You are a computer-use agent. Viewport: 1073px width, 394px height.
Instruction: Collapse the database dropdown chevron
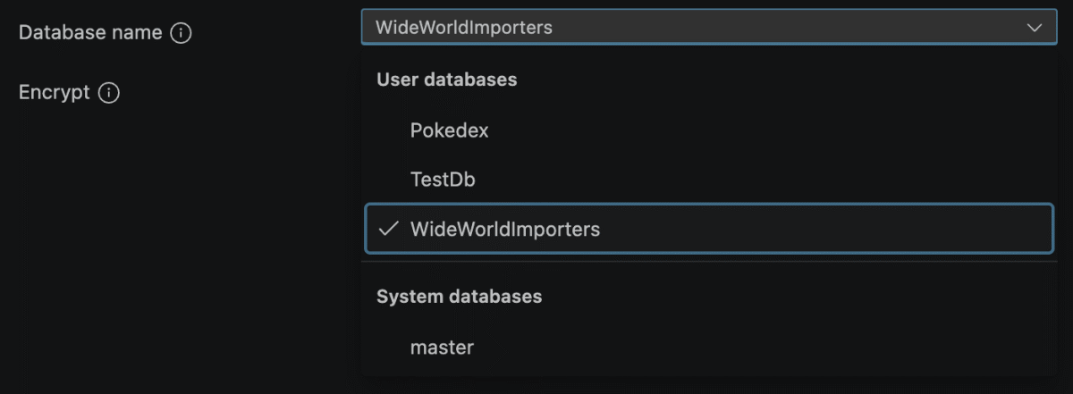pyautogui.click(x=1035, y=28)
